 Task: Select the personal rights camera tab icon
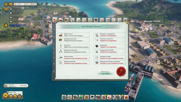pos(108,20)
